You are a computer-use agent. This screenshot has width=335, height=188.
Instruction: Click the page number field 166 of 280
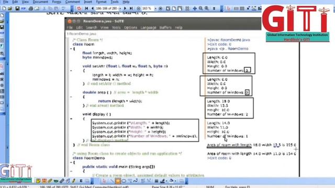point(107,8)
